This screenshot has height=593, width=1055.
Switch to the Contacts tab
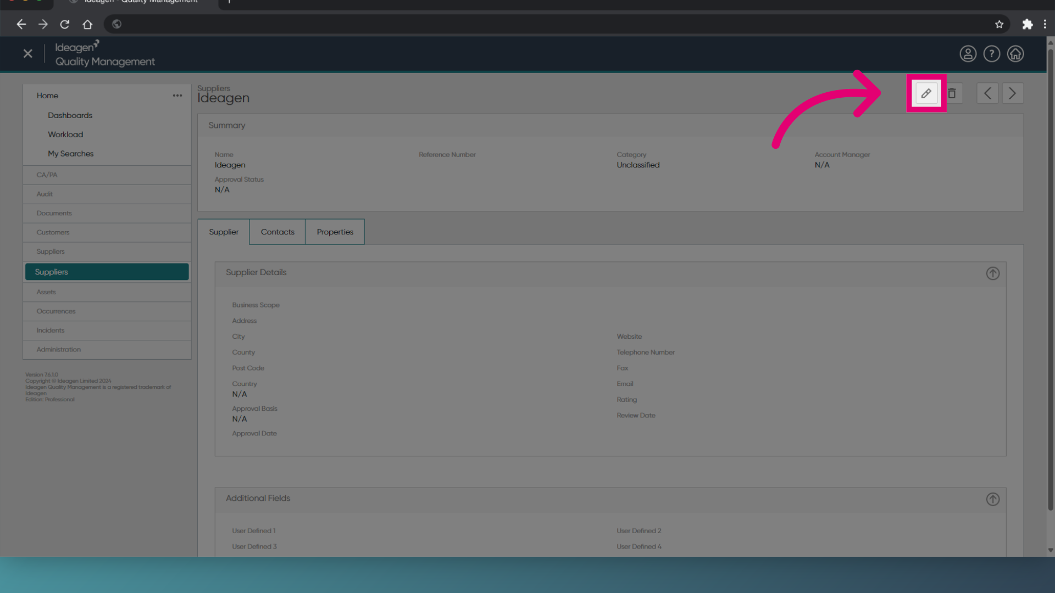[x=277, y=232]
